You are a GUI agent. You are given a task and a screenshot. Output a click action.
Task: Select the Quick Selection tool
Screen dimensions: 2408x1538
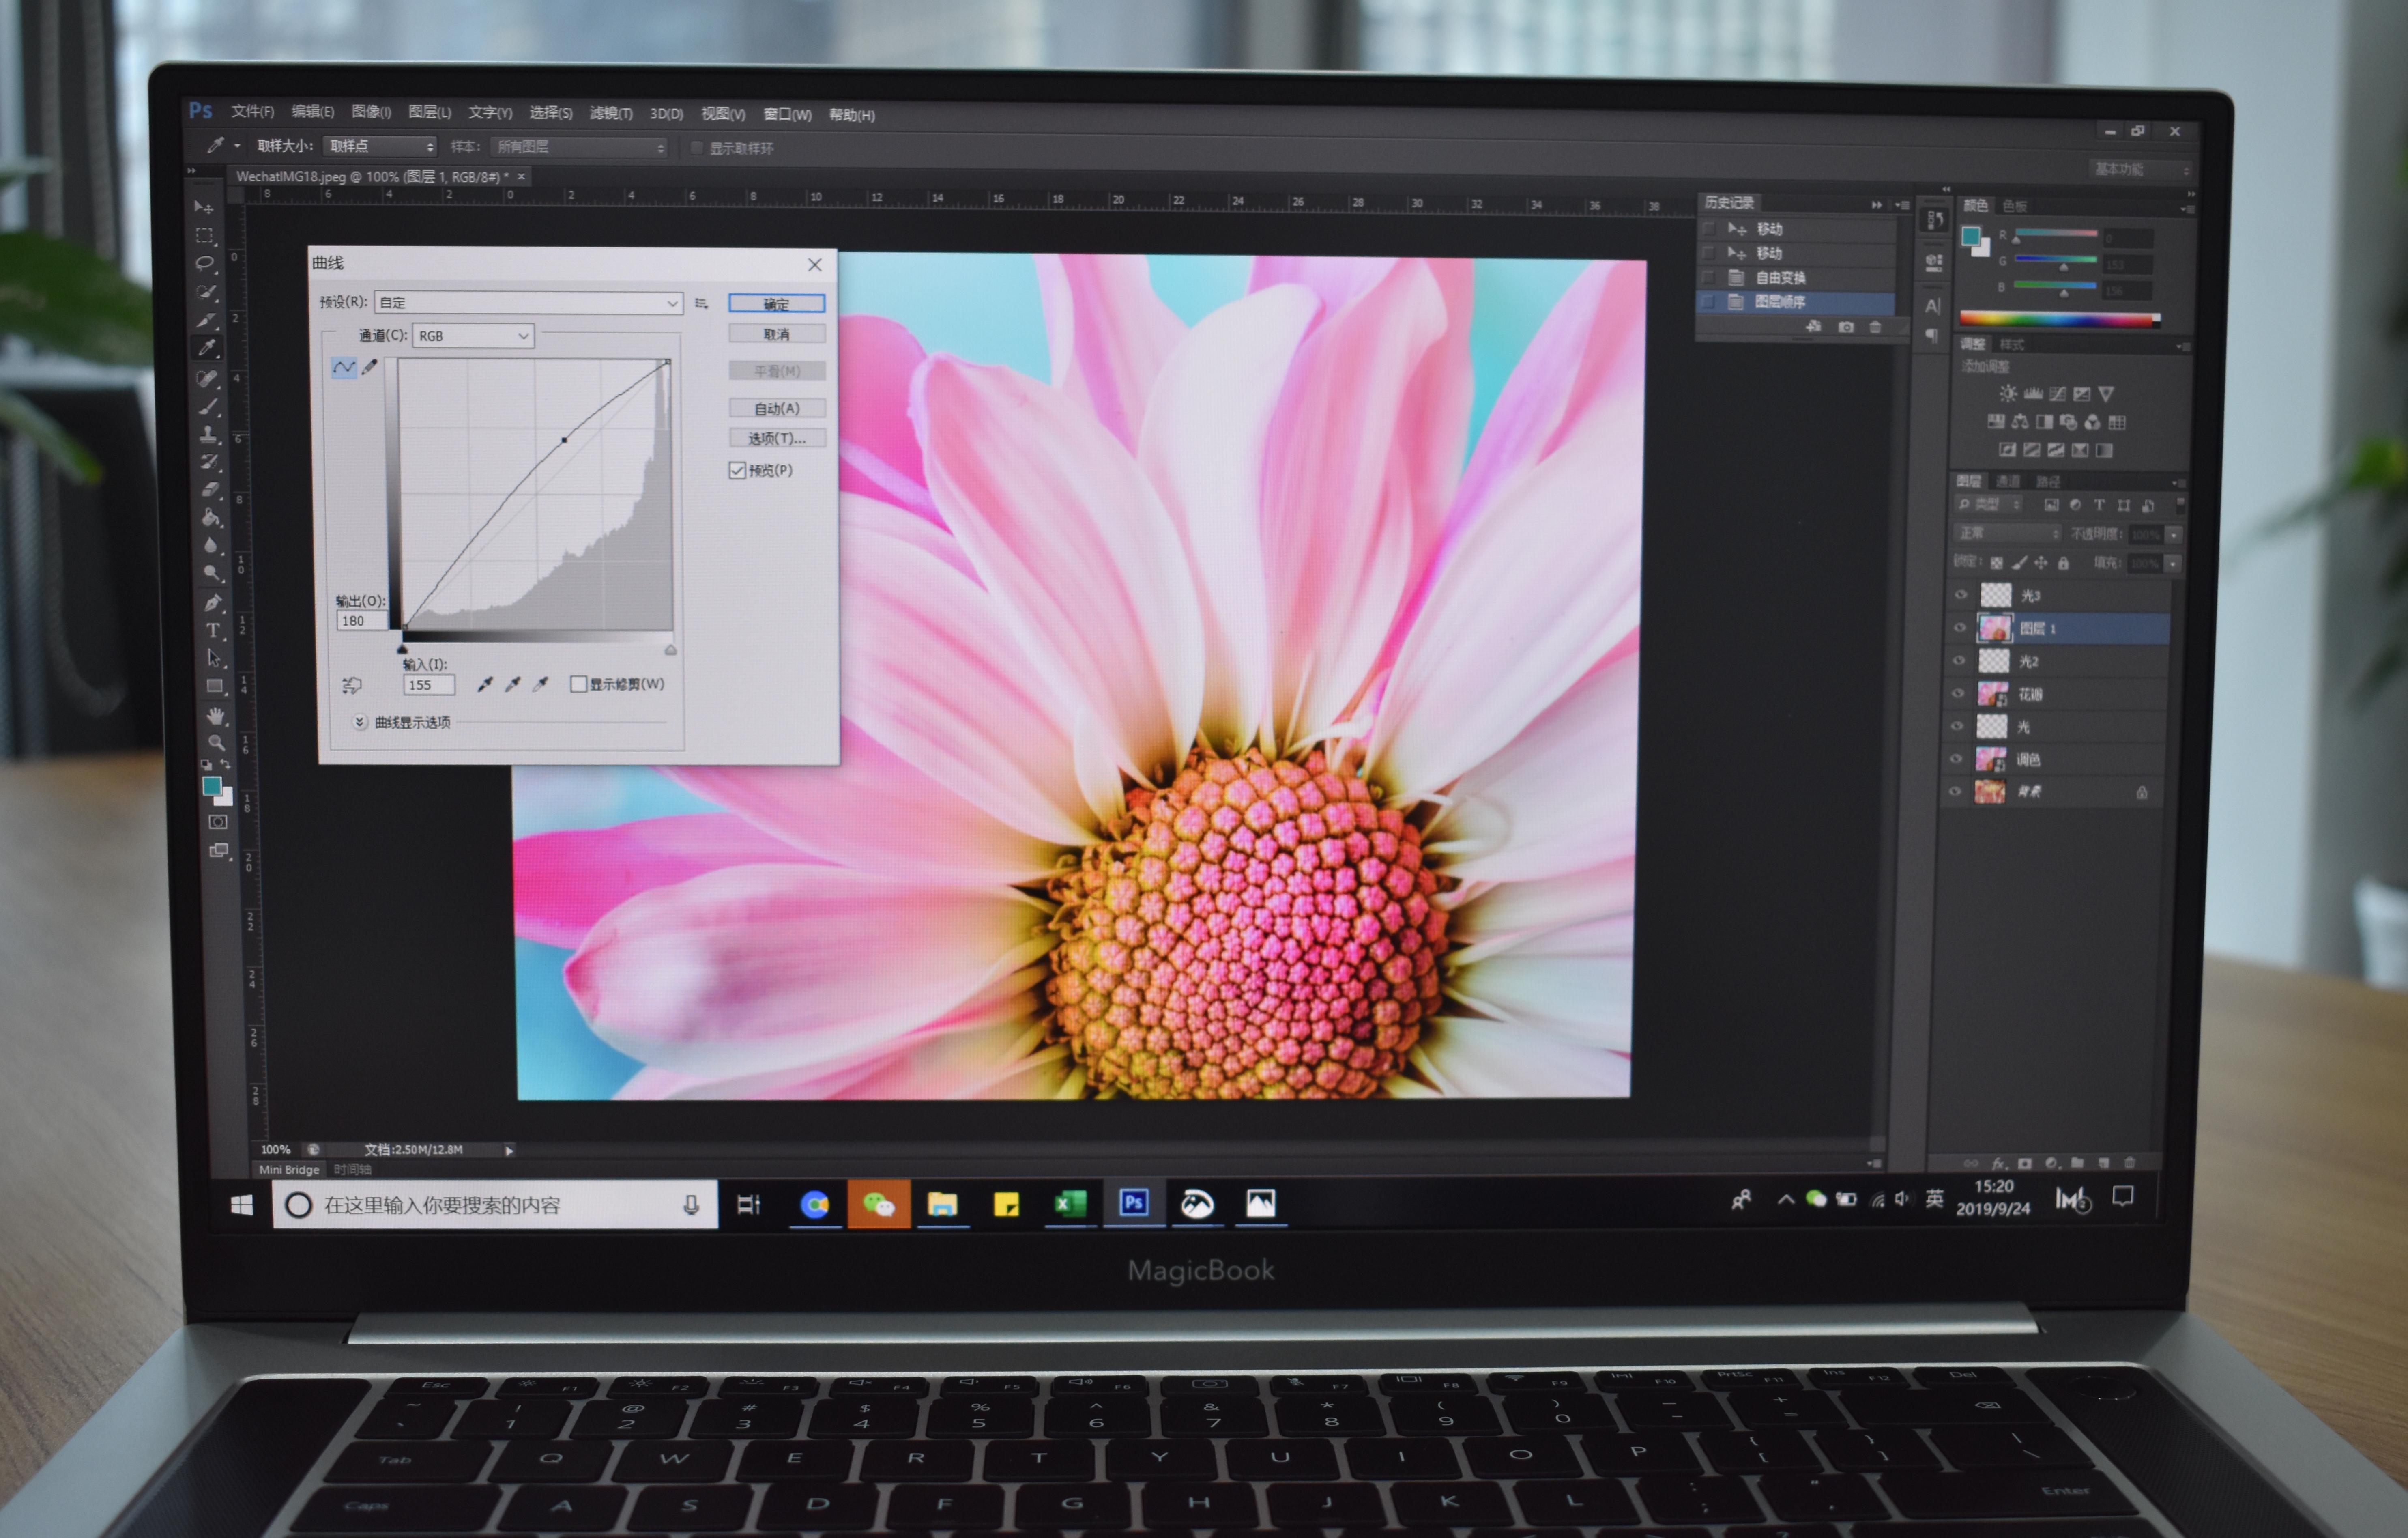[206, 292]
